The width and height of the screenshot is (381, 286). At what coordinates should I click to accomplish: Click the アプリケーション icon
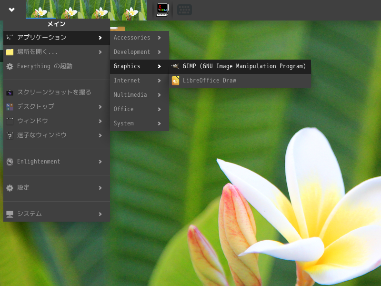tap(10, 38)
